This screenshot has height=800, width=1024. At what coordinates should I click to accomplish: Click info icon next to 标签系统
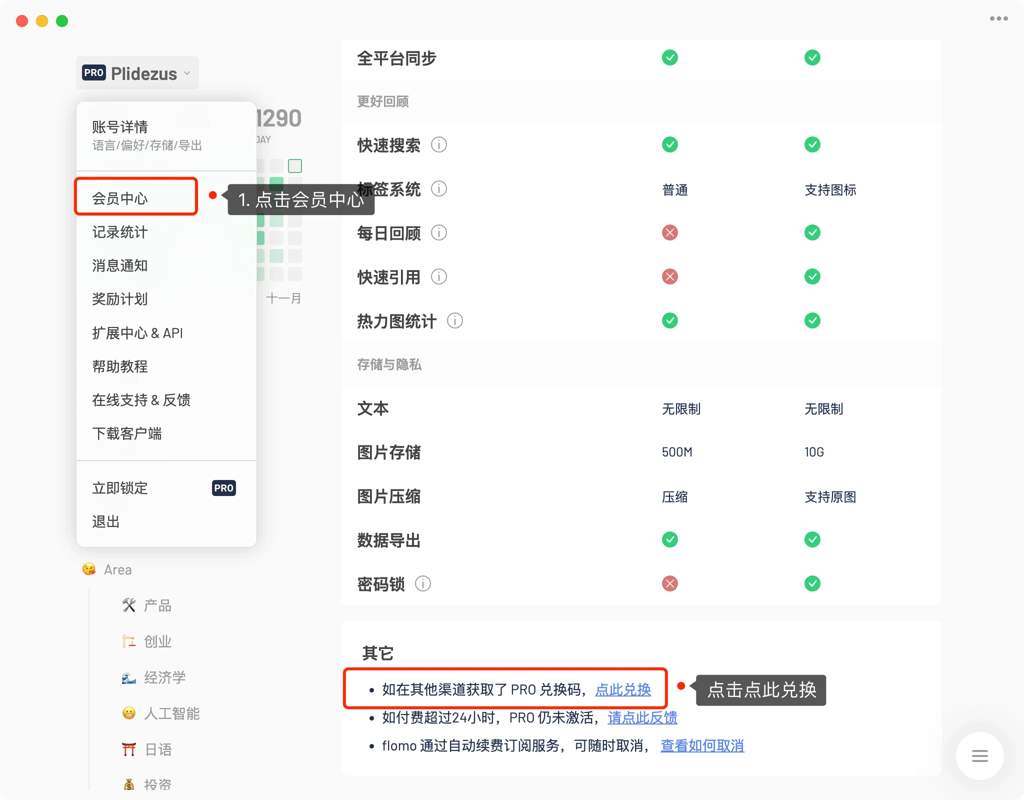point(439,189)
